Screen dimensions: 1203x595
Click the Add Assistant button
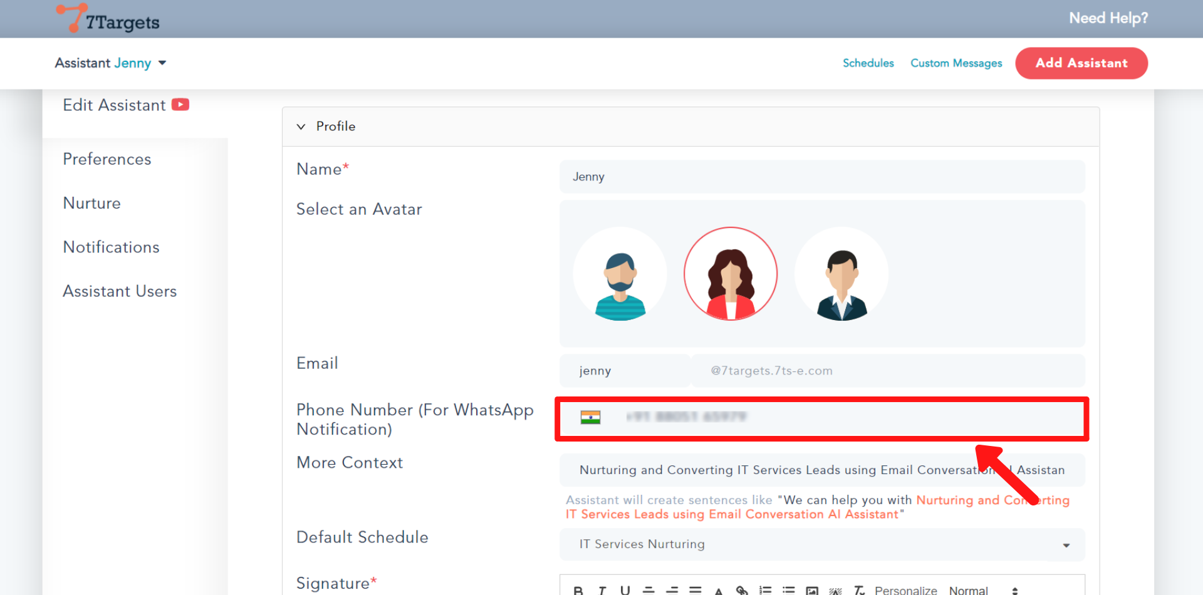pyautogui.click(x=1081, y=63)
